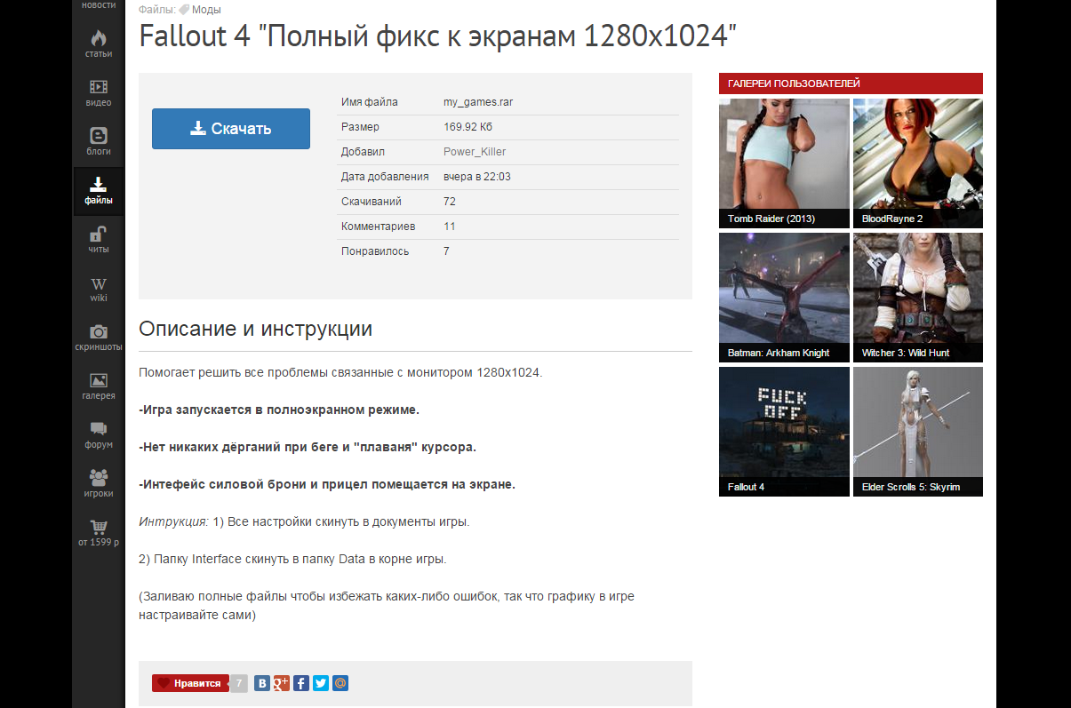Click download count 72
1071x708 pixels.
[x=450, y=202]
